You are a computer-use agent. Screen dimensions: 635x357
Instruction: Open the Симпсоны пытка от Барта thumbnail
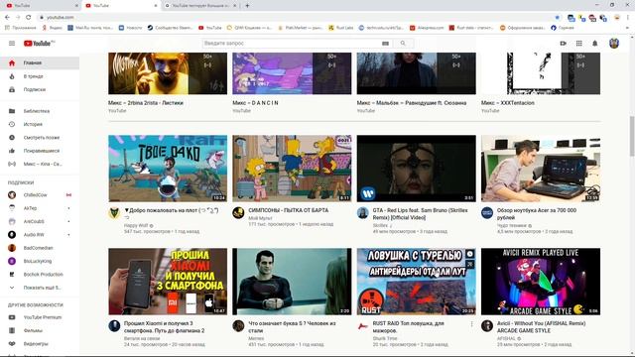click(292, 169)
